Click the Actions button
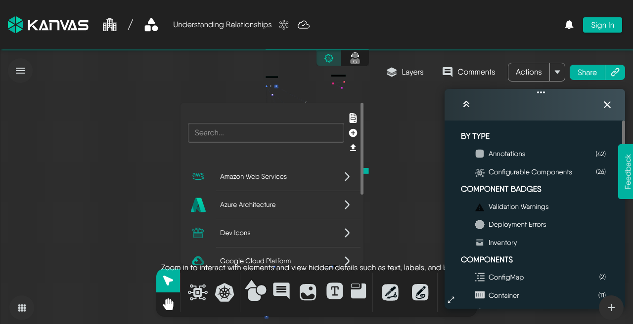The width and height of the screenshot is (633, 324). pyautogui.click(x=529, y=72)
